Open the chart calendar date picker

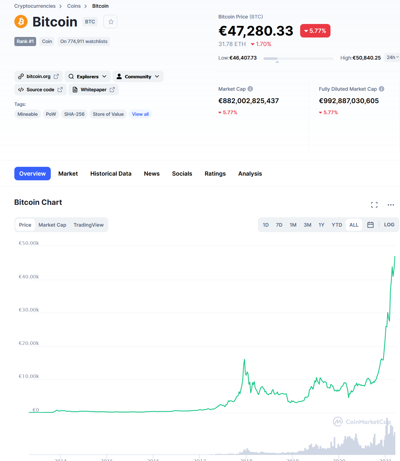[370, 225]
